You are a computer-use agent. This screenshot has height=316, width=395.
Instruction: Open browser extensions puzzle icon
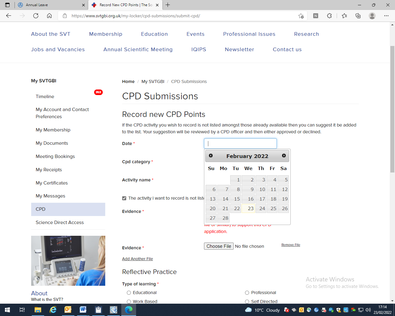click(x=329, y=16)
